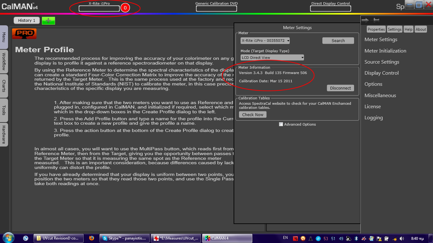Click the round taskbar icon next to Start
Viewport: 433px width, 243px height.
tap(26, 238)
